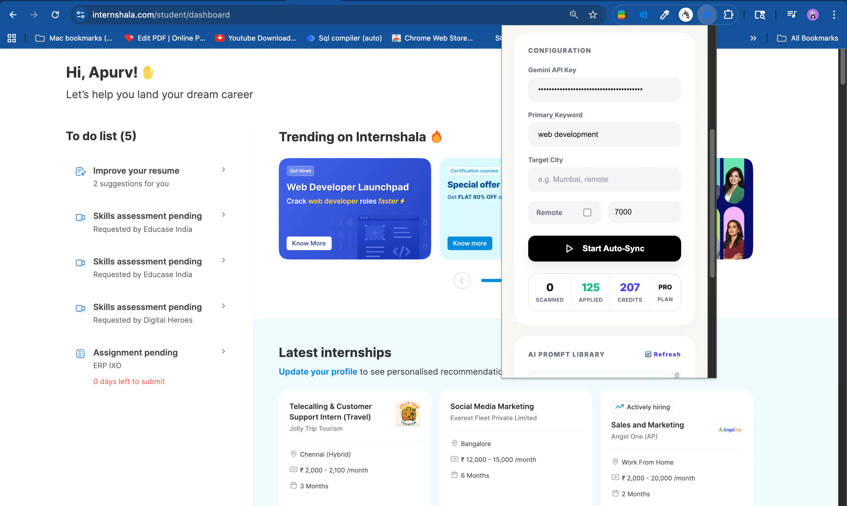Go back with the browser back arrow
Viewport: 847px width, 506px height.
pyautogui.click(x=13, y=15)
